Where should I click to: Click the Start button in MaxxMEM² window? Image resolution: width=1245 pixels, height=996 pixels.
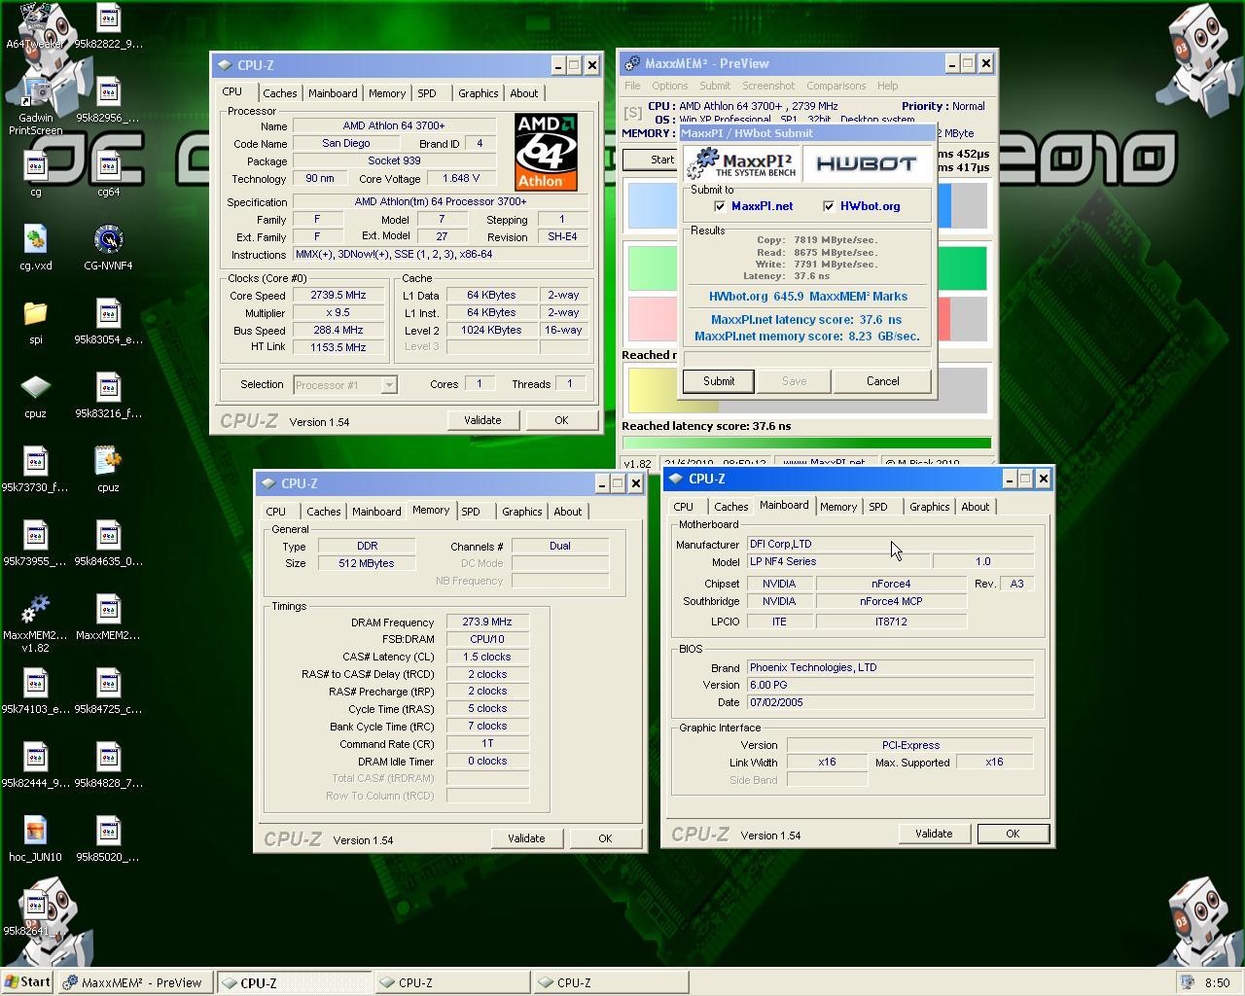pos(651,160)
